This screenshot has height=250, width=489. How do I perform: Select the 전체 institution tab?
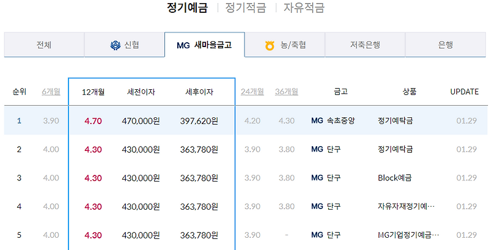click(44, 45)
